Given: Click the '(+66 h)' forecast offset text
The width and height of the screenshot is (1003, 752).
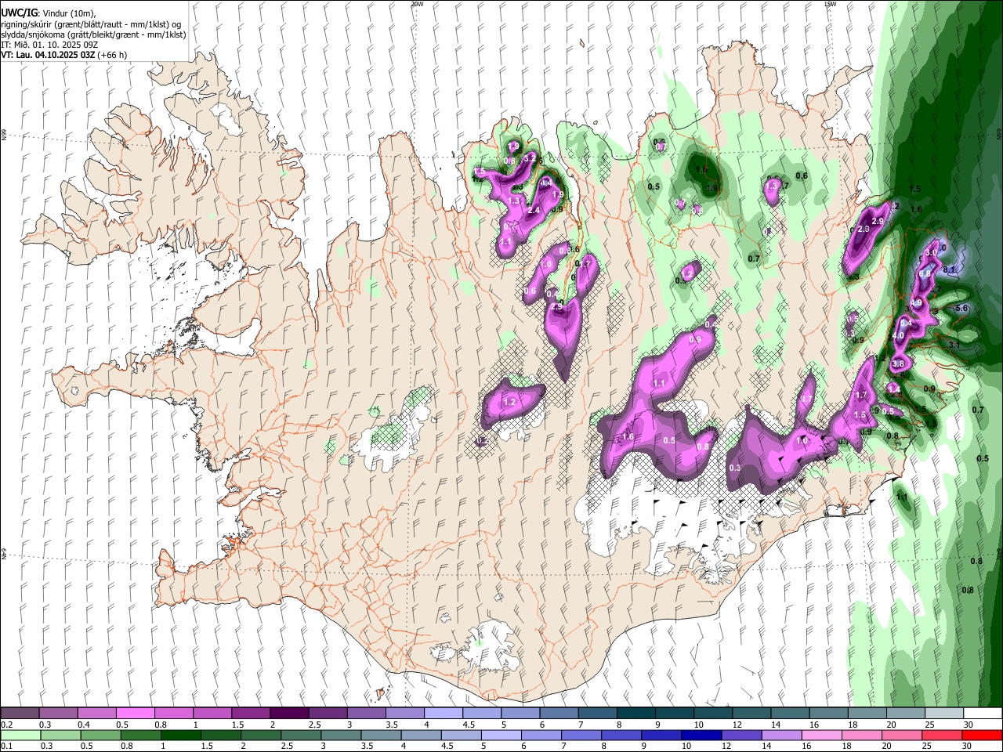Looking at the screenshot, I should tap(112, 55).
